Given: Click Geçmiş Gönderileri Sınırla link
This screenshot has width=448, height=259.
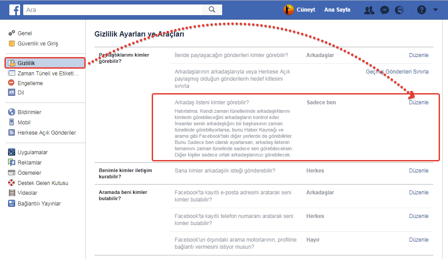Looking at the screenshot, I should [397, 72].
